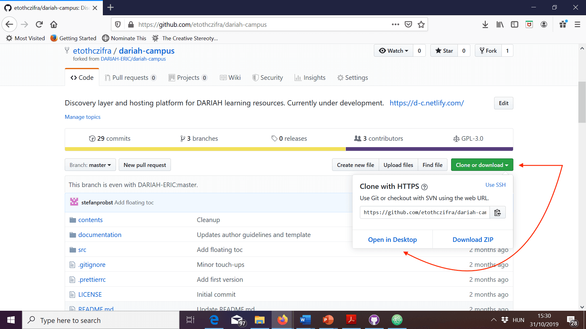Screen dimensions: 586x329
Task: Click the Download ZIP link
Action: pyautogui.click(x=473, y=239)
